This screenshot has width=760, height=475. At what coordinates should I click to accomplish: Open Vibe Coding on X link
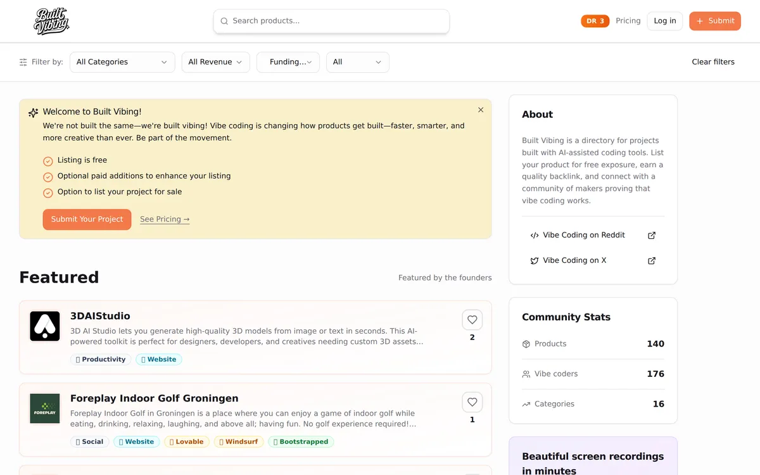[x=593, y=260]
